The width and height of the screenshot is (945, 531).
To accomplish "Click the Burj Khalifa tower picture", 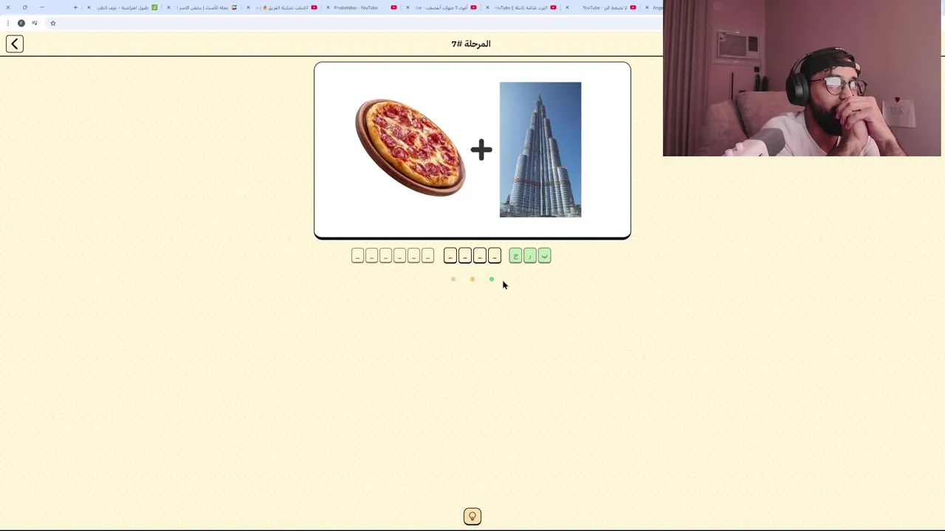I will (x=540, y=150).
